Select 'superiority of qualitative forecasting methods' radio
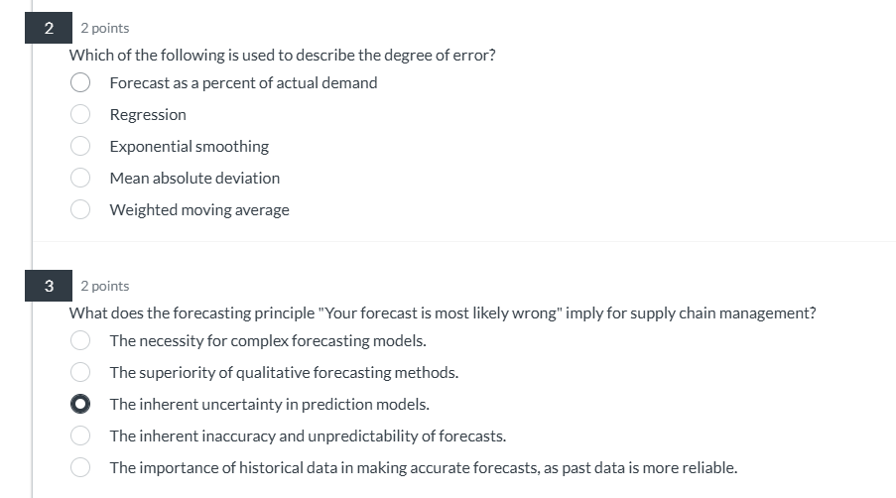Image resolution: width=896 pixels, height=498 pixels. (x=80, y=372)
